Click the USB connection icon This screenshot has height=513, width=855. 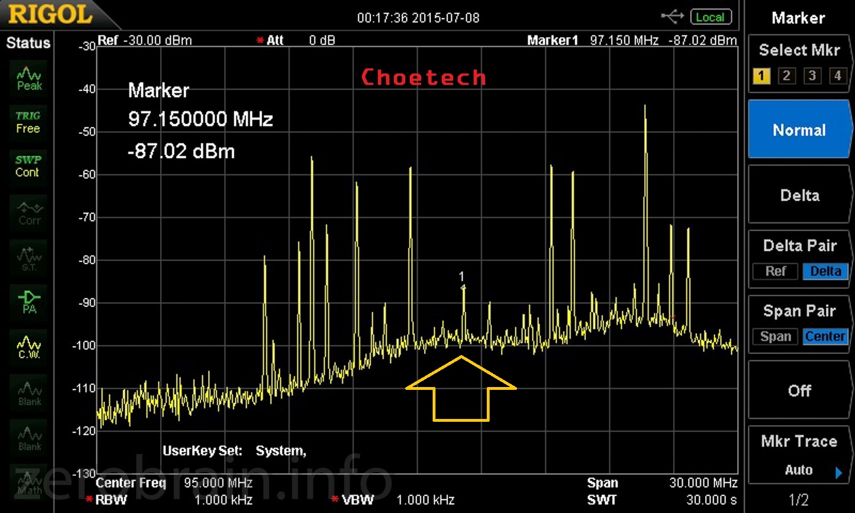coord(672,17)
